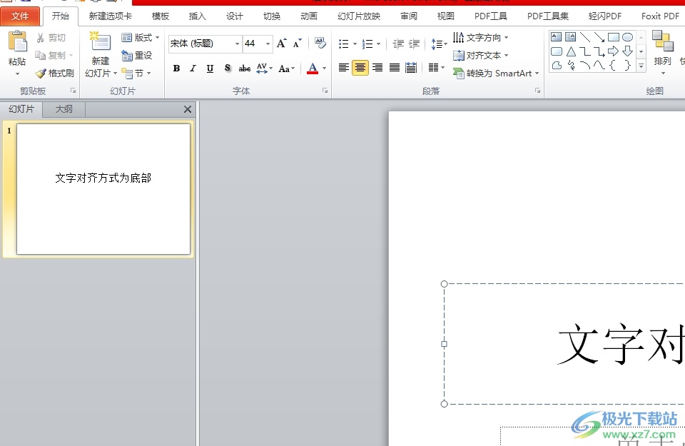
Task: Choose the oval shape
Action: coord(627,37)
